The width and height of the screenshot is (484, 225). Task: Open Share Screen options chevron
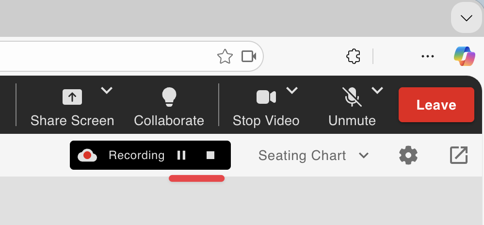107,90
